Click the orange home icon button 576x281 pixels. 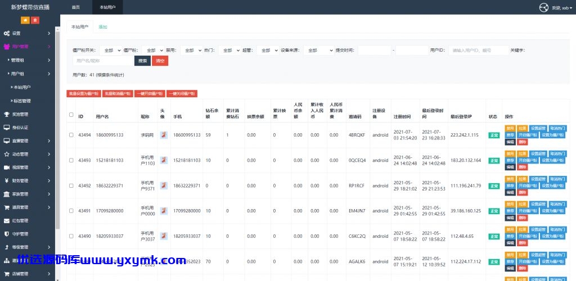[25, 21]
